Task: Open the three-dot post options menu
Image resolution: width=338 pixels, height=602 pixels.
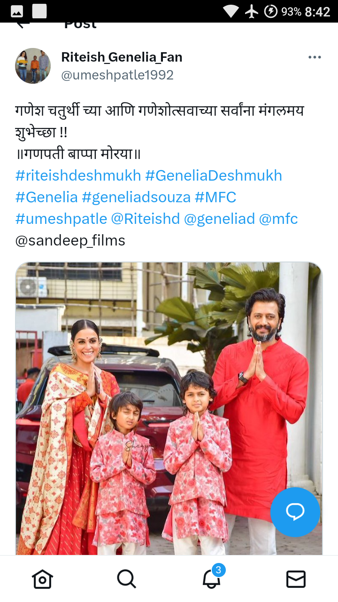Action: point(315,57)
